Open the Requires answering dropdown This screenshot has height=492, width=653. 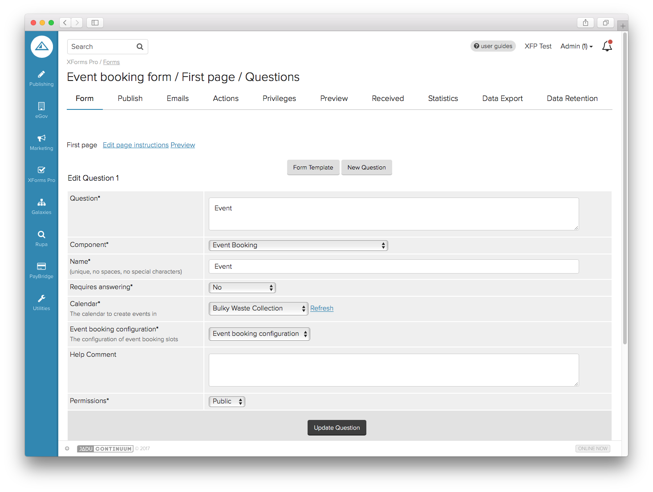(x=242, y=288)
